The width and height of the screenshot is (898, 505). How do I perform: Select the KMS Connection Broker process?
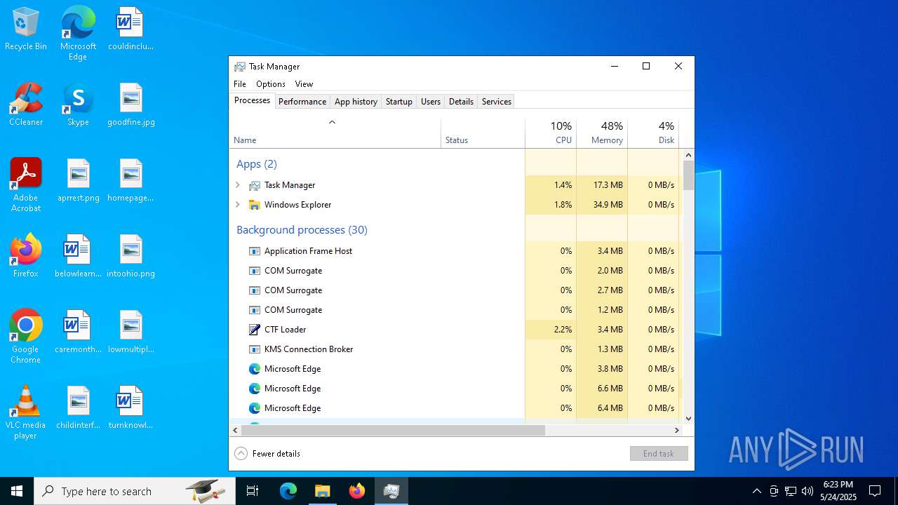click(x=455, y=349)
